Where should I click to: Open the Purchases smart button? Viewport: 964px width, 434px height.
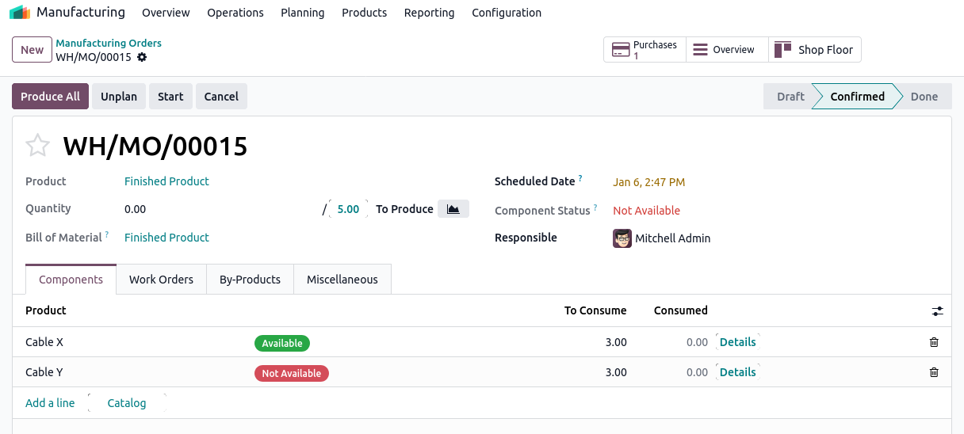pos(644,50)
